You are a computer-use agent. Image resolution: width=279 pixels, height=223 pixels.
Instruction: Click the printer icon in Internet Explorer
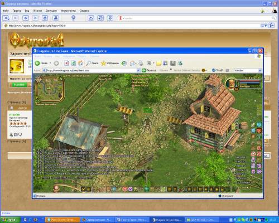pos(141,63)
